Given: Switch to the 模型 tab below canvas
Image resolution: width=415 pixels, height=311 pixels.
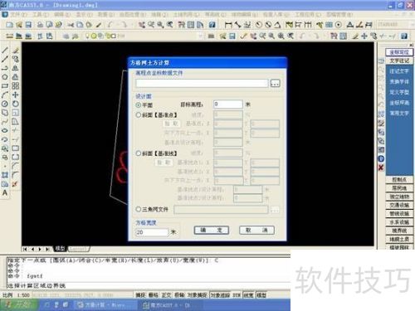Looking at the screenshot, I should point(60,249).
